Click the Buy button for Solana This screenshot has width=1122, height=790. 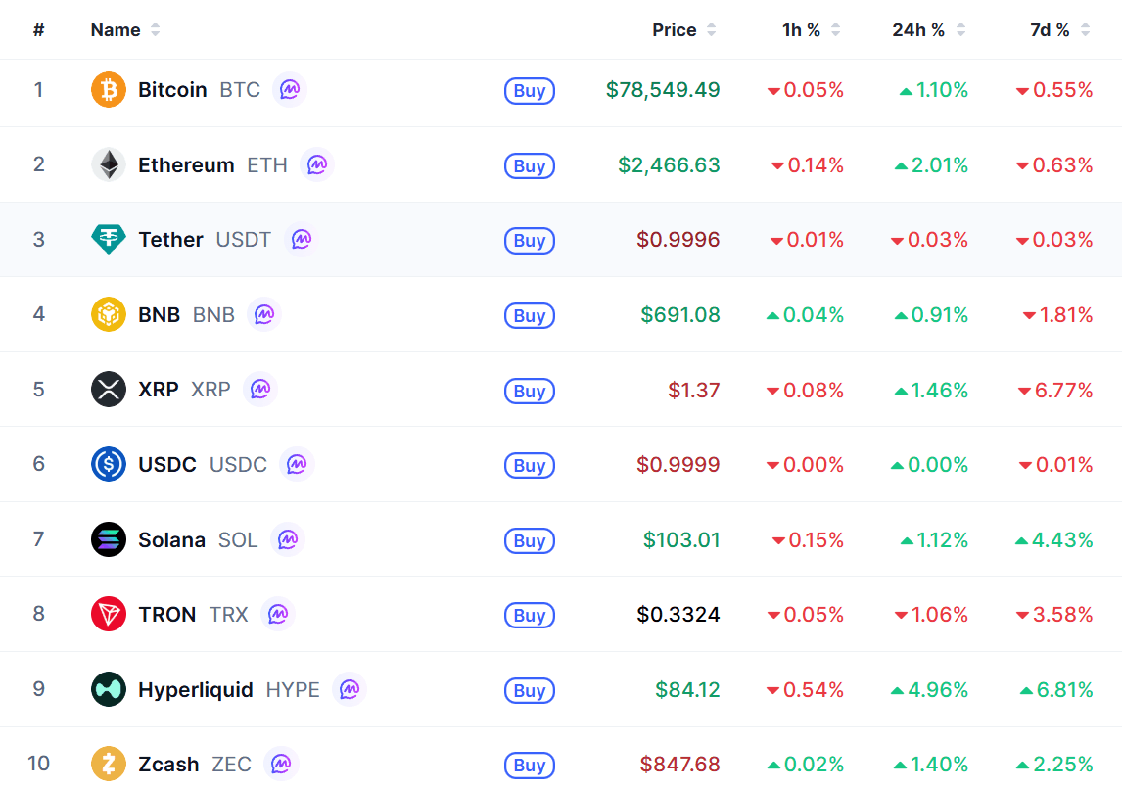(530, 541)
